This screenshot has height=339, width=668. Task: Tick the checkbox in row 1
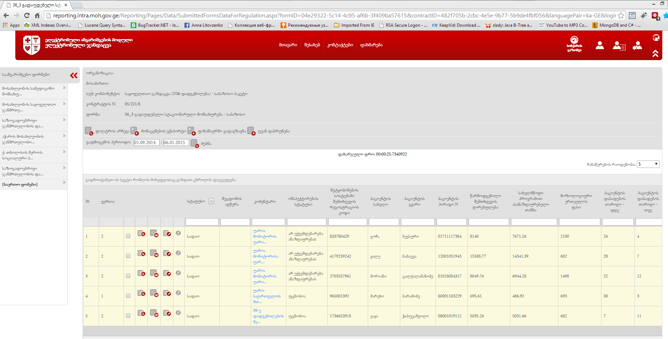(128, 236)
